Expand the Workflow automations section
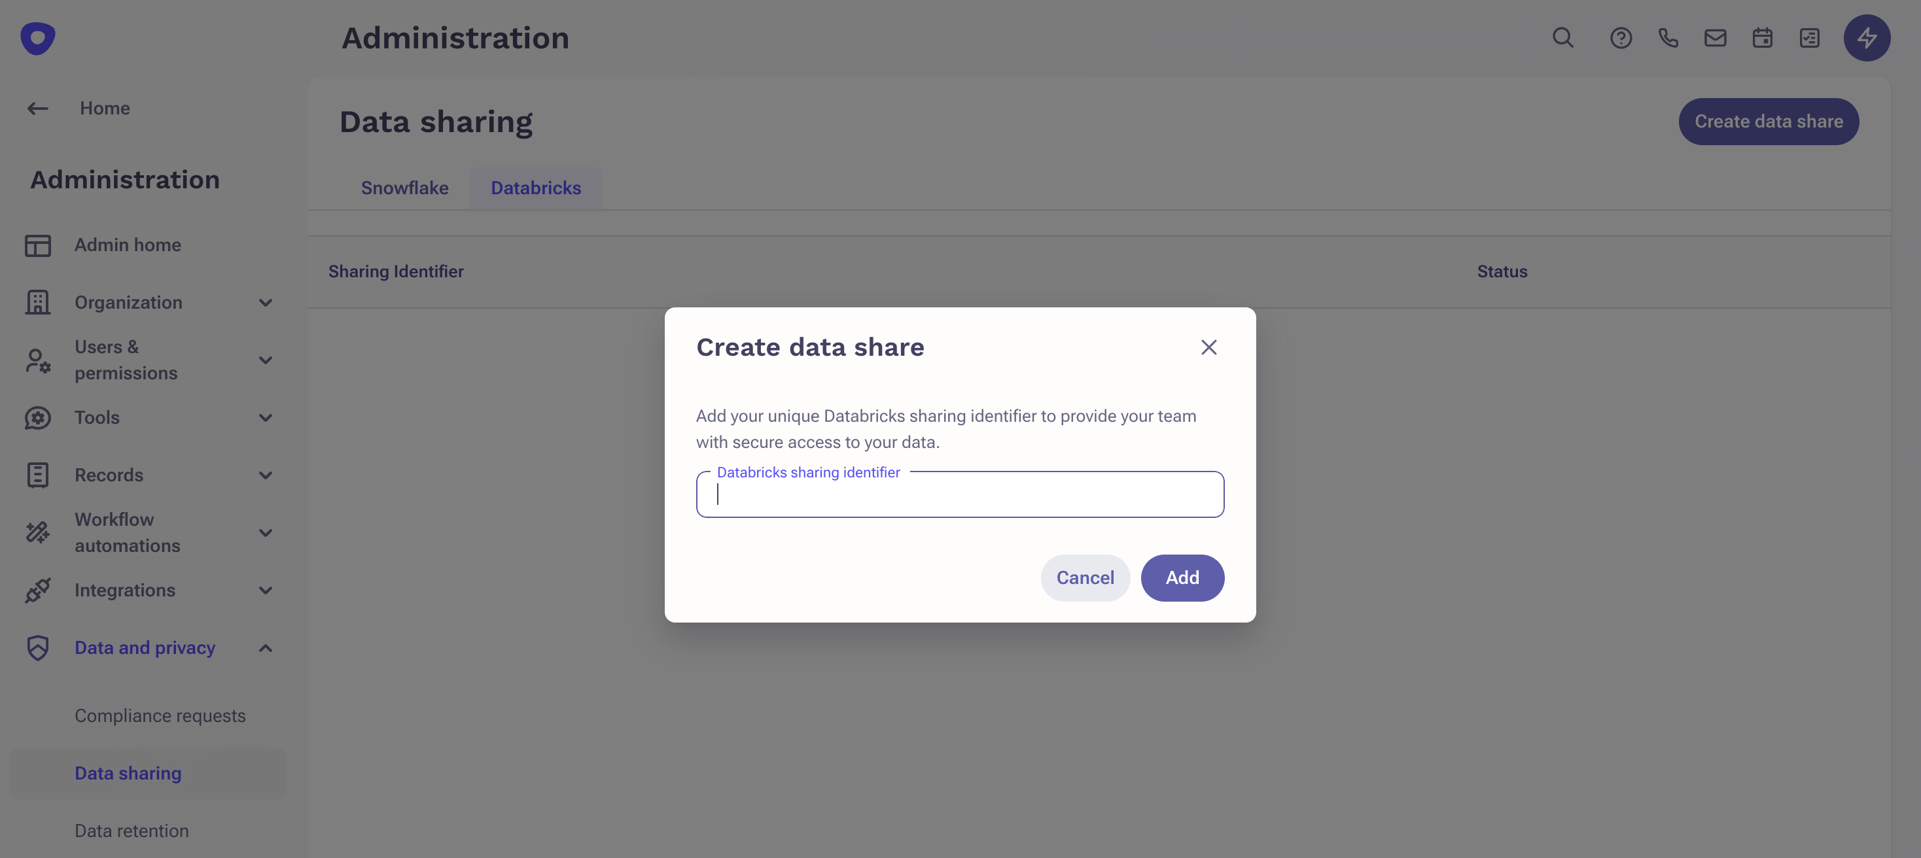1921x858 pixels. click(265, 532)
